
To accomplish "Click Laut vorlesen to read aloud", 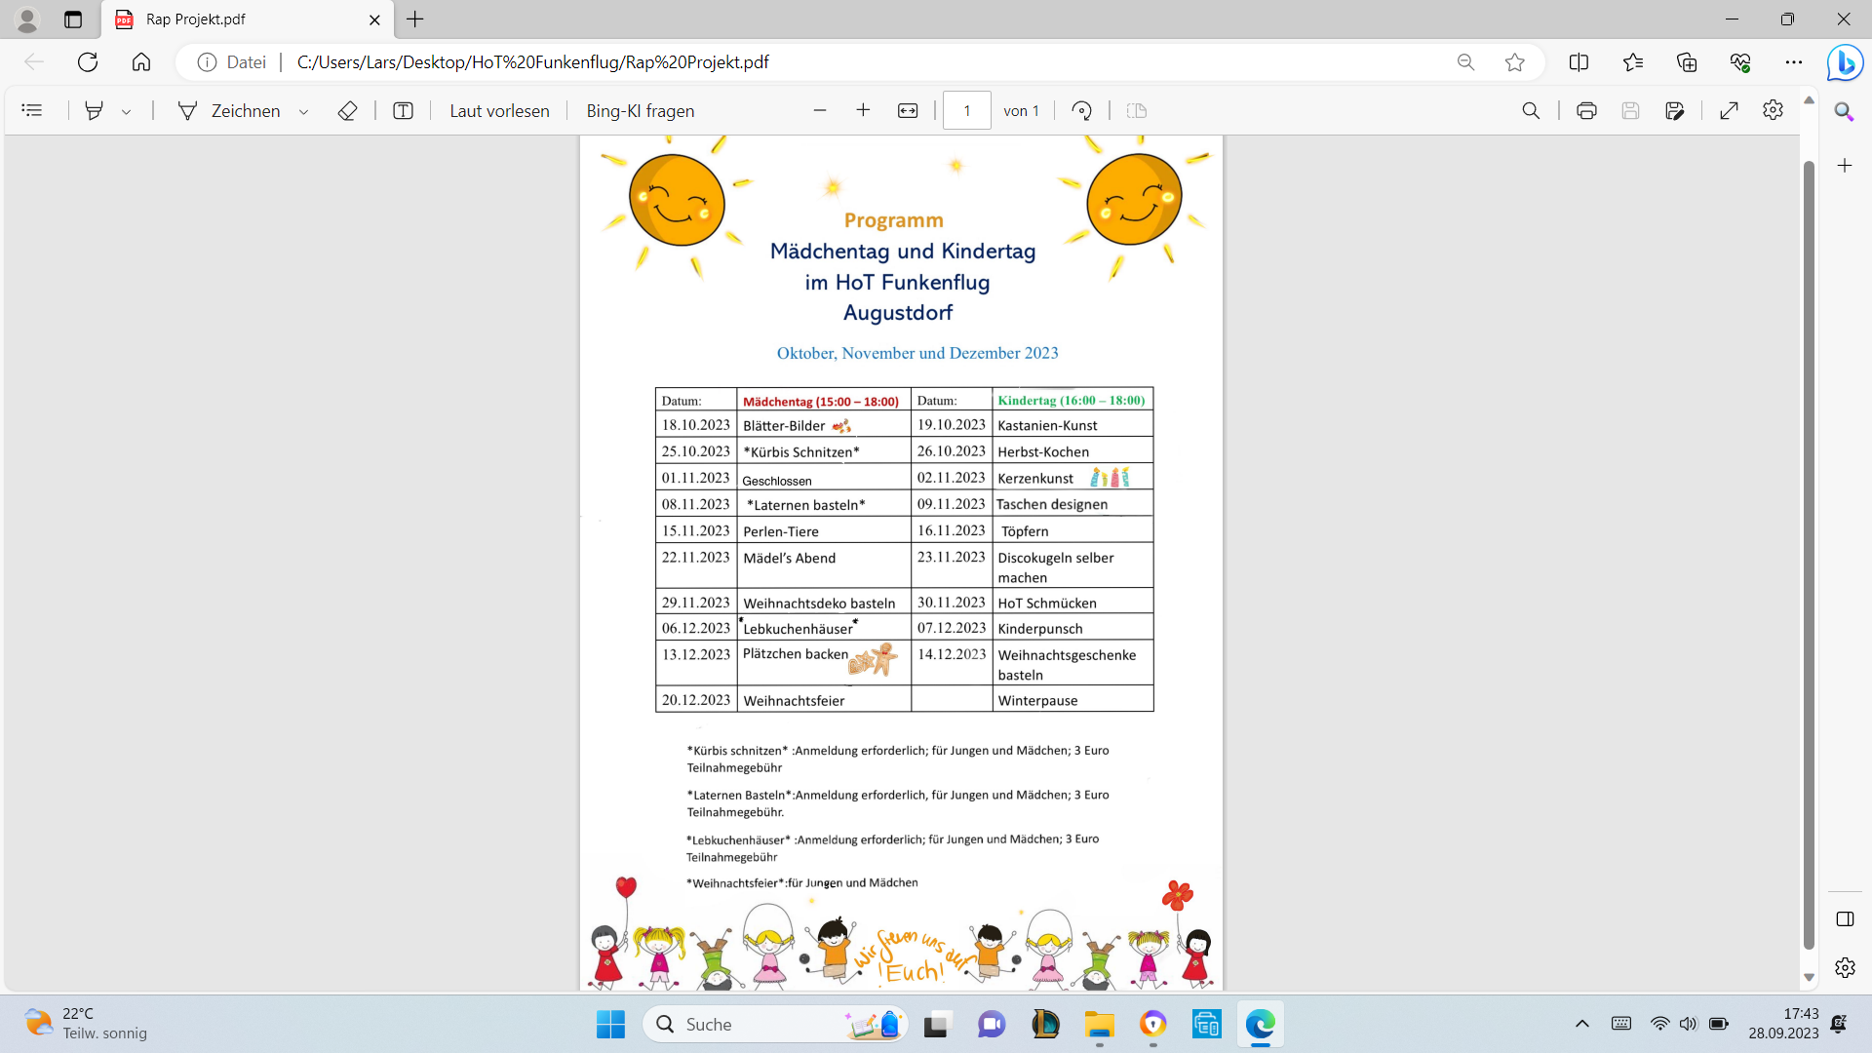I will 499,111.
